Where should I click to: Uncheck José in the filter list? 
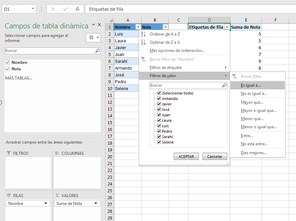159,109
